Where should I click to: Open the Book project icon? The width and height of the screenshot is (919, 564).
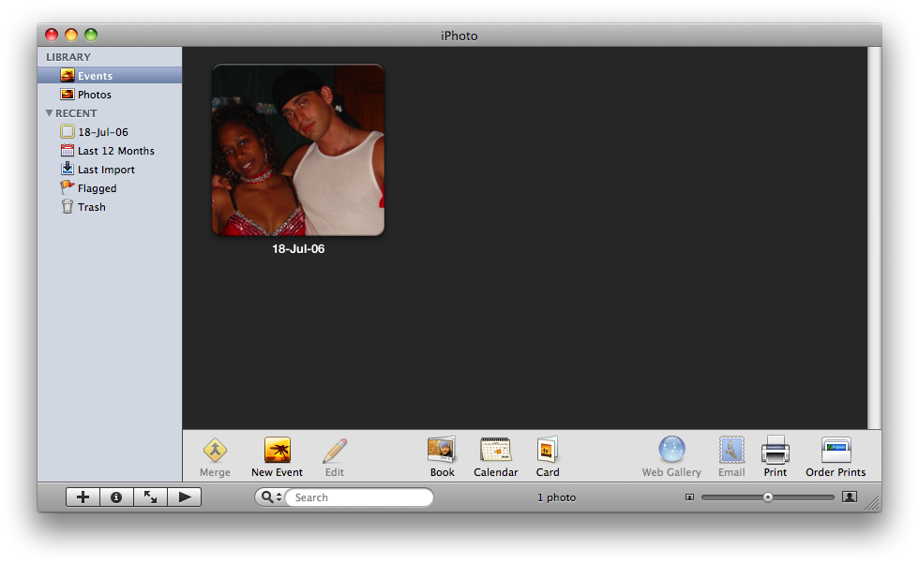pyautogui.click(x=442, y=451)
